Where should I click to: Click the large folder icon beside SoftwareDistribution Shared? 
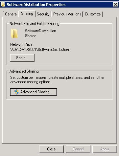tap(14, 33)
